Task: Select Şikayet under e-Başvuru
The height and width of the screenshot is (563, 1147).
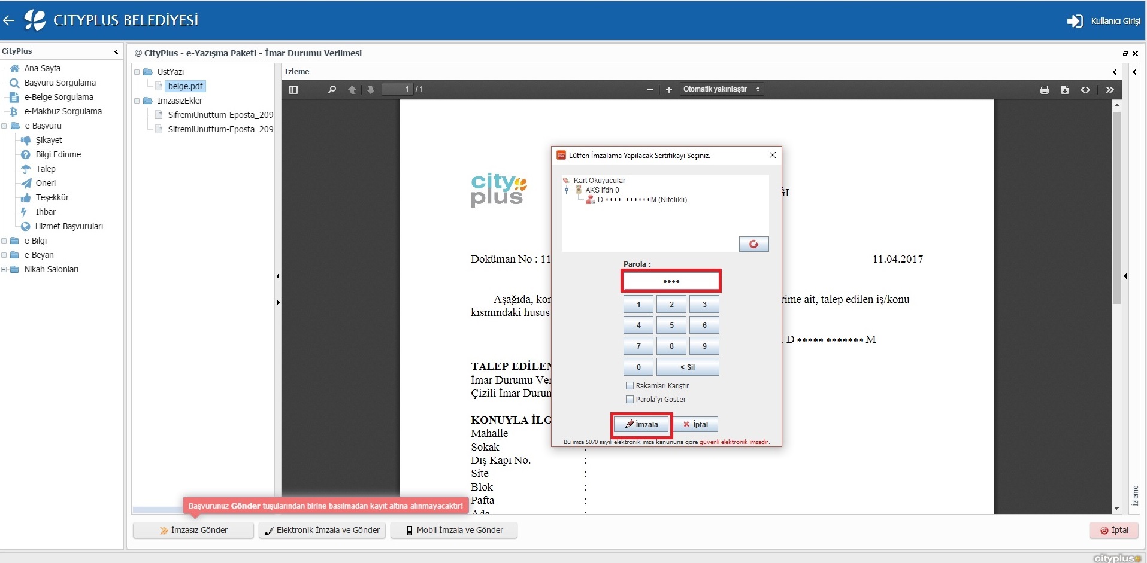Action: point(49,140)
